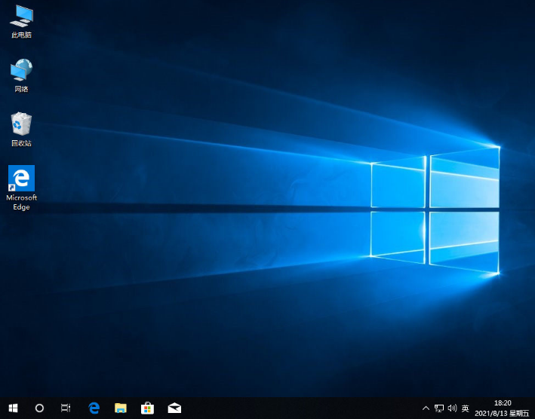Open Task View from the taskbar
Image resolution: width=535 pixels, height=419 pixels.
pos(66,408)
